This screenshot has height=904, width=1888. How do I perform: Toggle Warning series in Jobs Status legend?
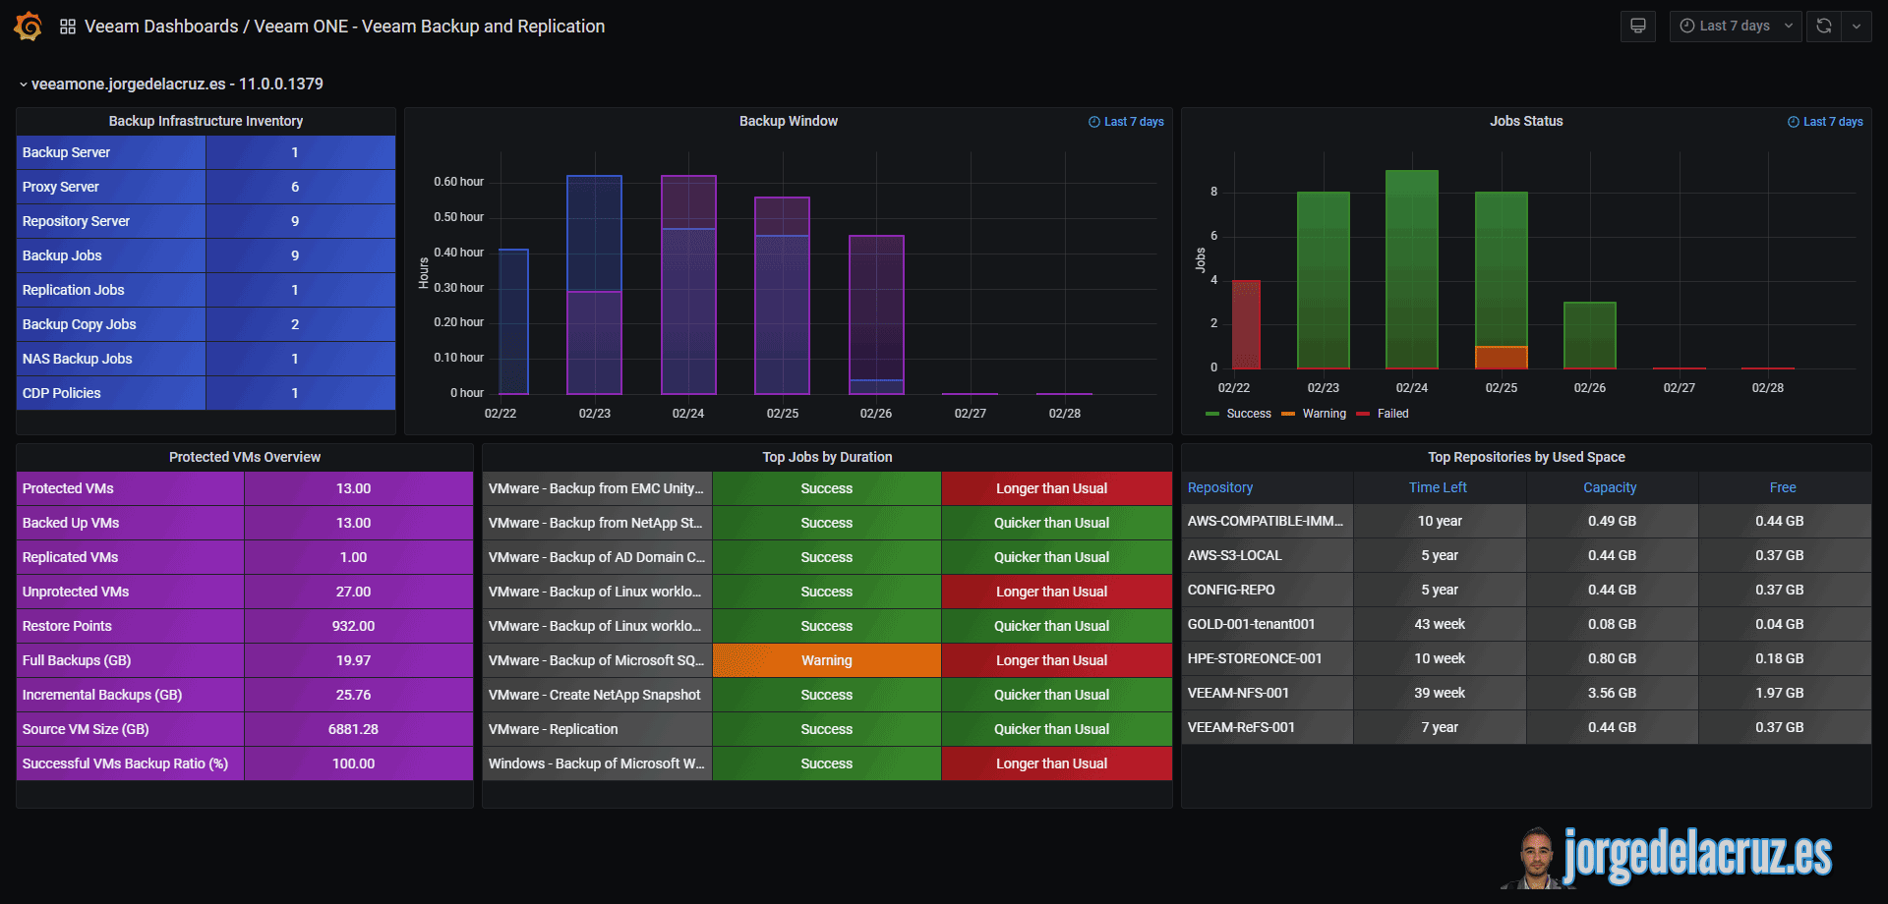click(x=1314, y=414)
